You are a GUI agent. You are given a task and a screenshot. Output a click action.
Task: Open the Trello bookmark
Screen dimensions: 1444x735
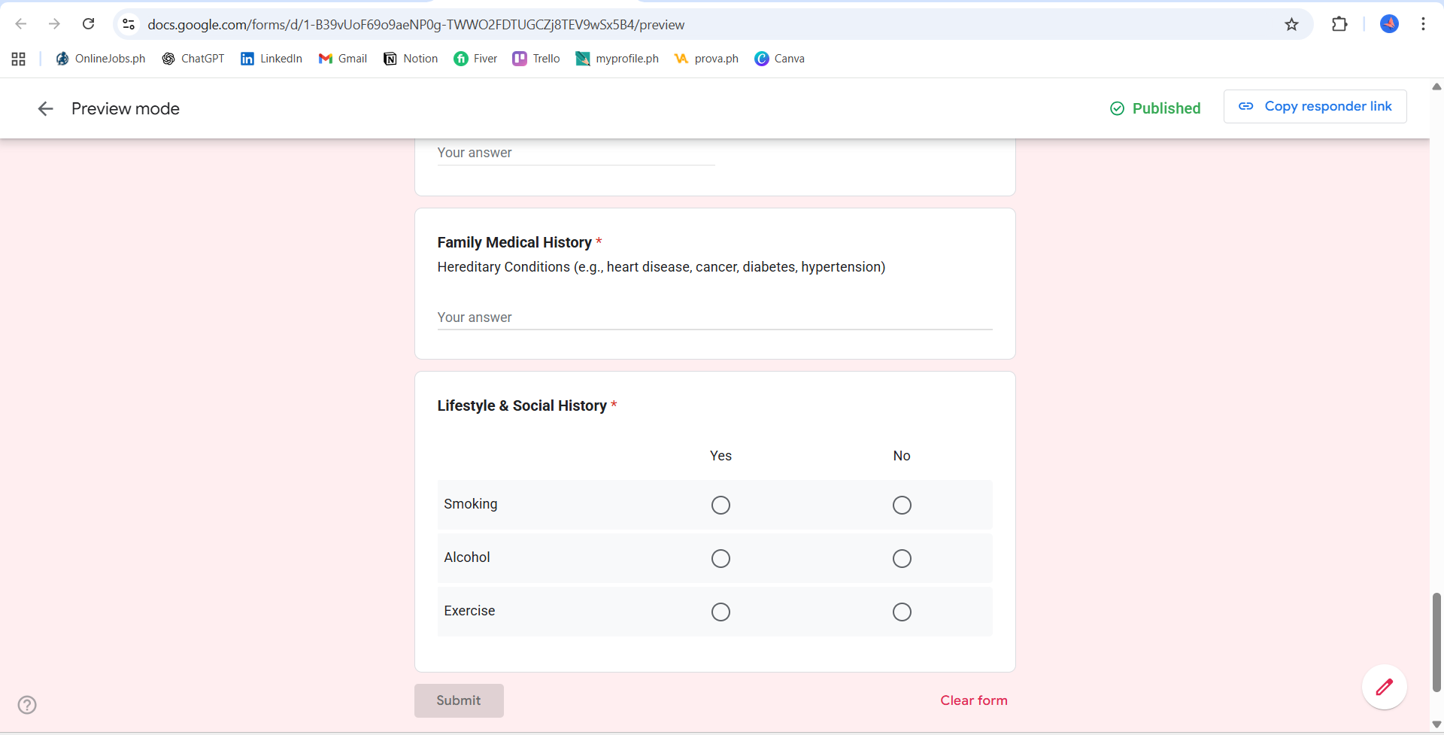point(536,59)
